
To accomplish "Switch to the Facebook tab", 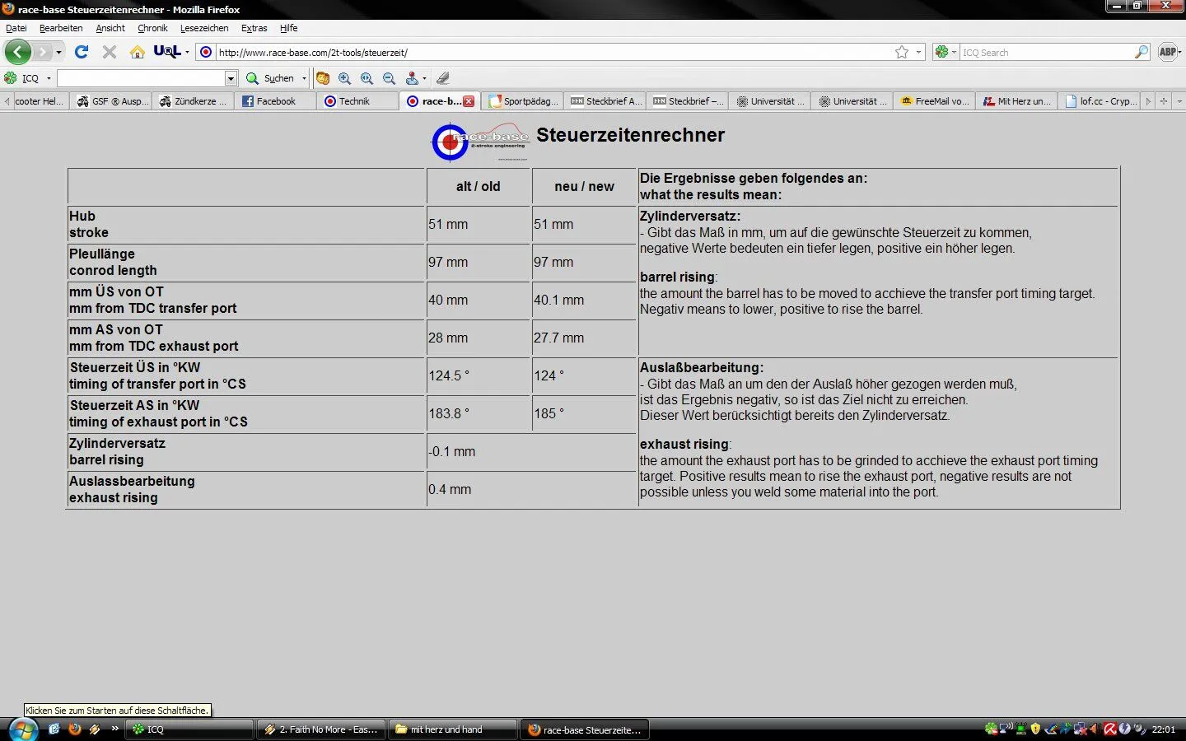I will 275,101.
